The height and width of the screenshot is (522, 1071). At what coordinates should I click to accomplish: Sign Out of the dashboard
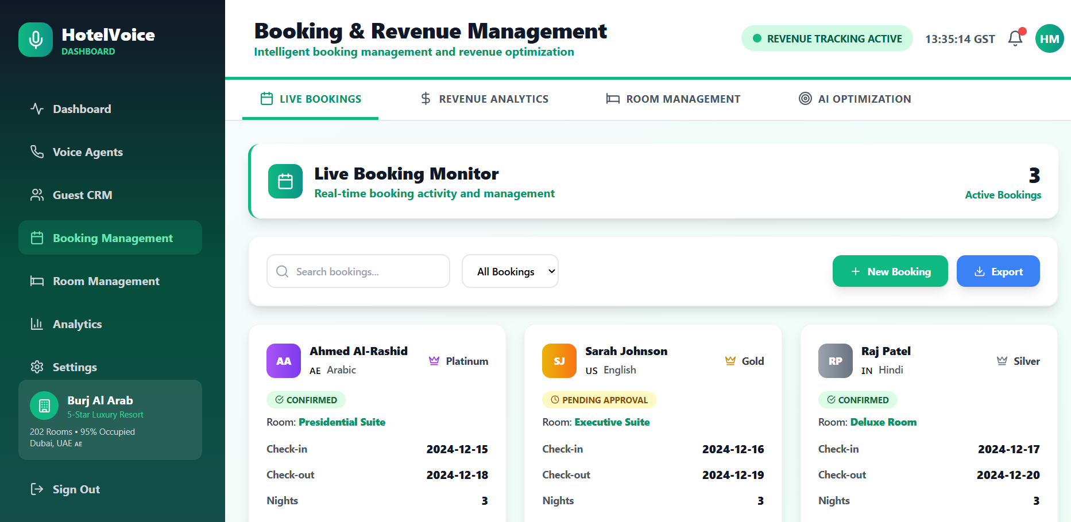pos(76,489)
